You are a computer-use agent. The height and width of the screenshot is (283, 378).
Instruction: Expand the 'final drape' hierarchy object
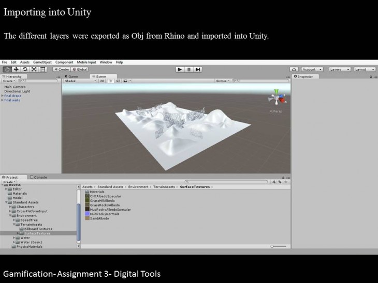[2, 96]
